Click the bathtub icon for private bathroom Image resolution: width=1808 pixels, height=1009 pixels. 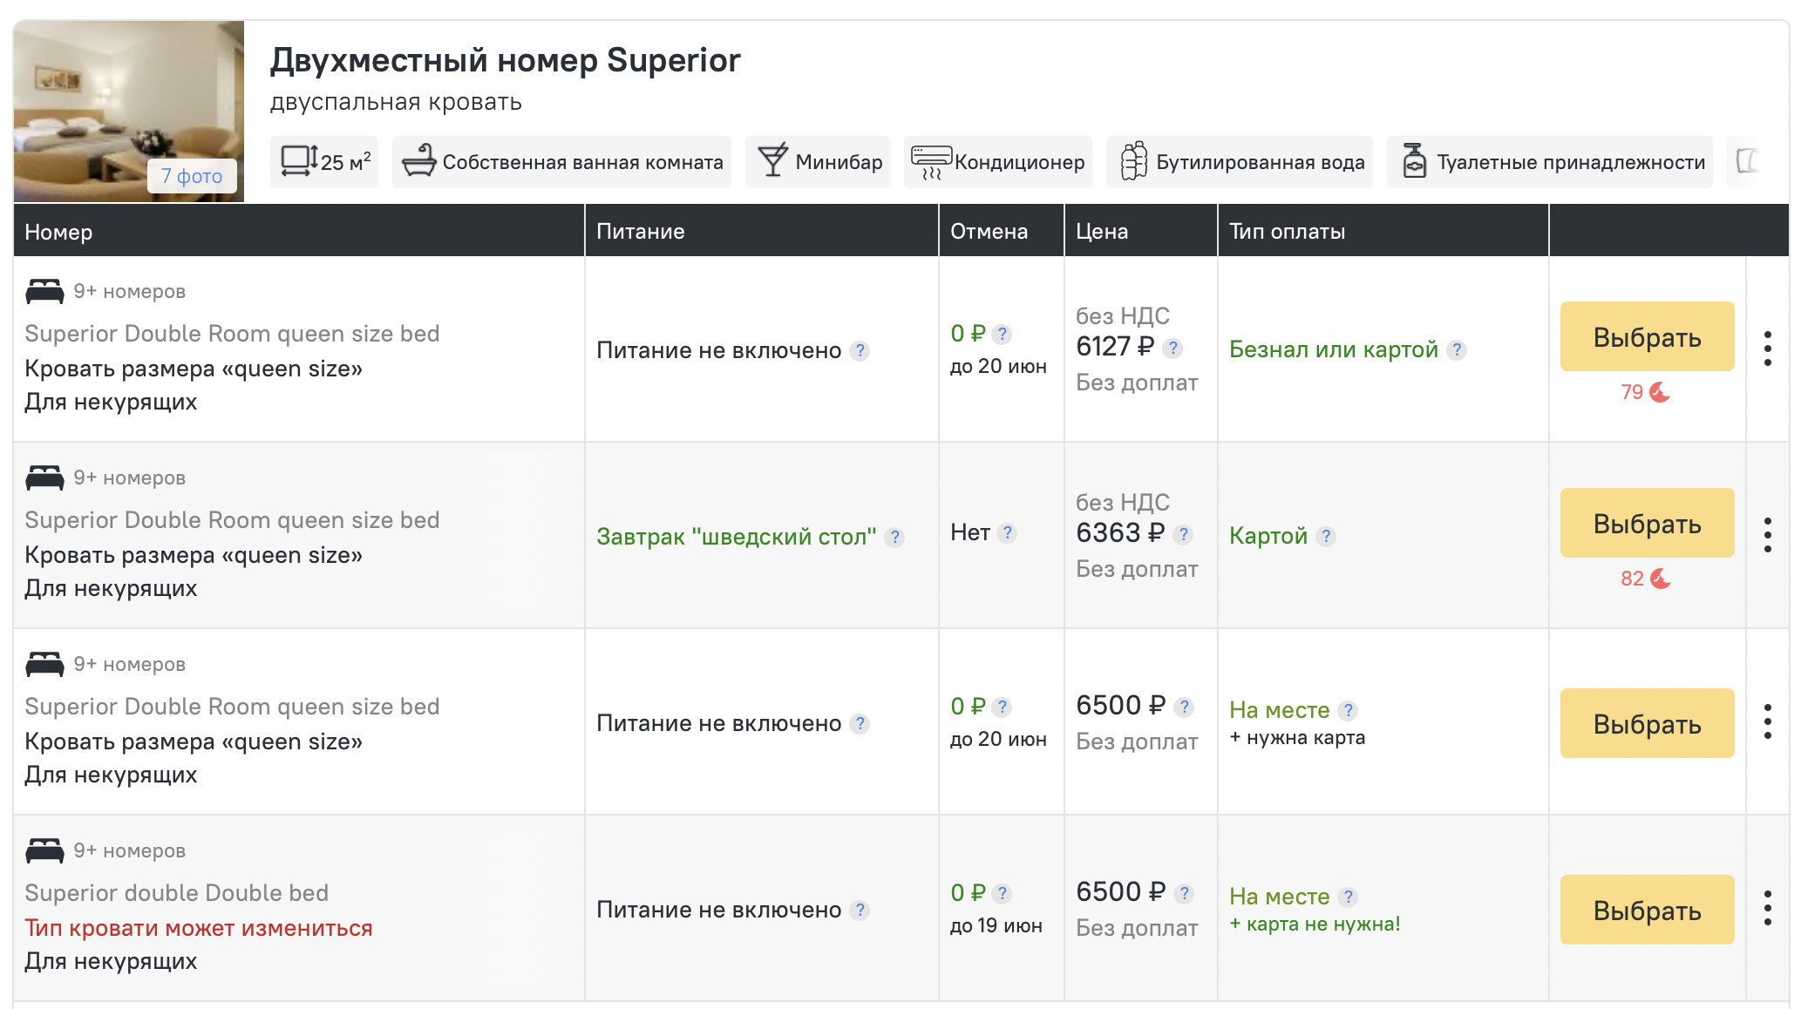[418, 161]
